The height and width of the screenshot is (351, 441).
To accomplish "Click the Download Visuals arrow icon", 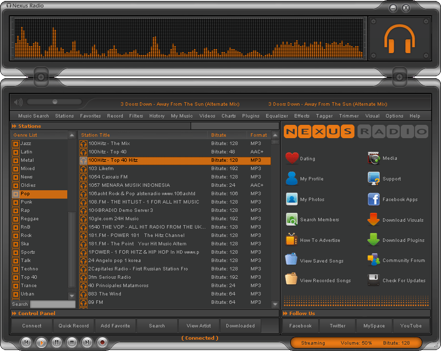I will coord(374,220).
